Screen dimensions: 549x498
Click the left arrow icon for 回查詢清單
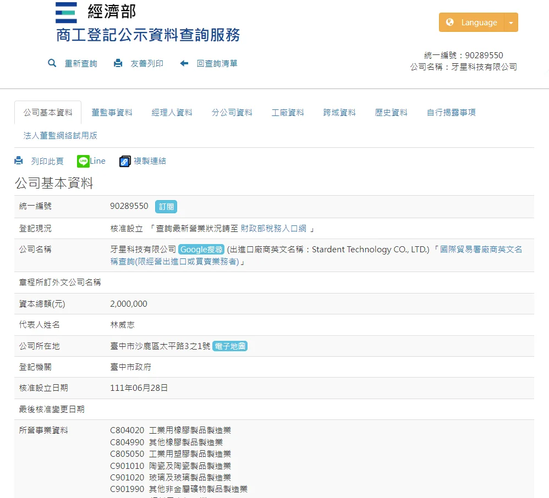pos(184,63)
